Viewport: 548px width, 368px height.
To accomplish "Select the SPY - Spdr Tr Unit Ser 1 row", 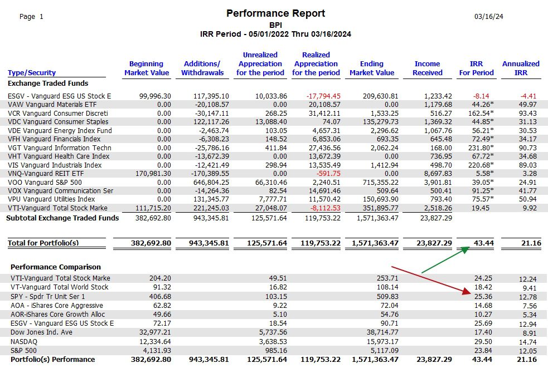I will tap(274, 296).
